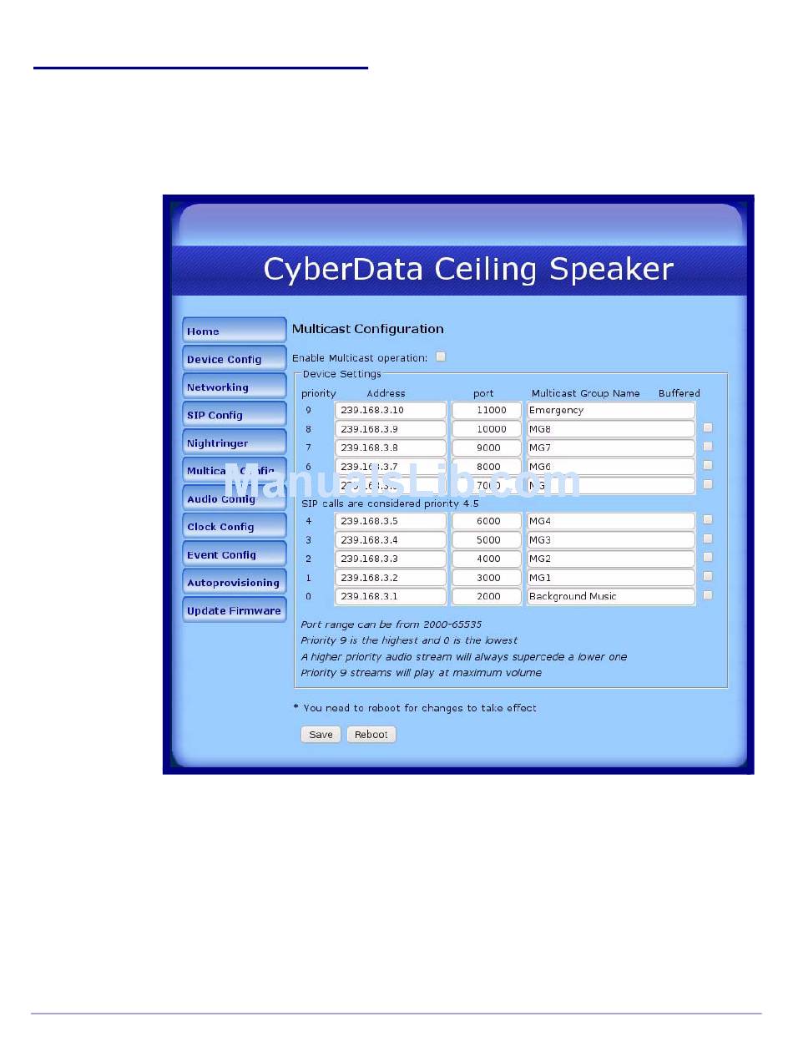The image size is (793, 1052).
Task: Click "Port range can be from 2000-65535" note
Action: [391, 625]
